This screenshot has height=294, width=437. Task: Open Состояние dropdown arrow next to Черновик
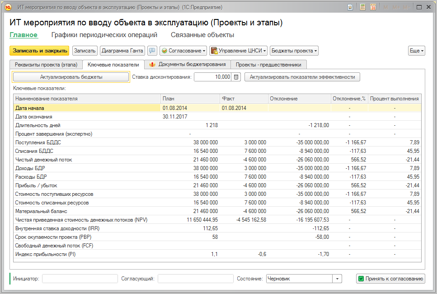[x=337, y=279]
